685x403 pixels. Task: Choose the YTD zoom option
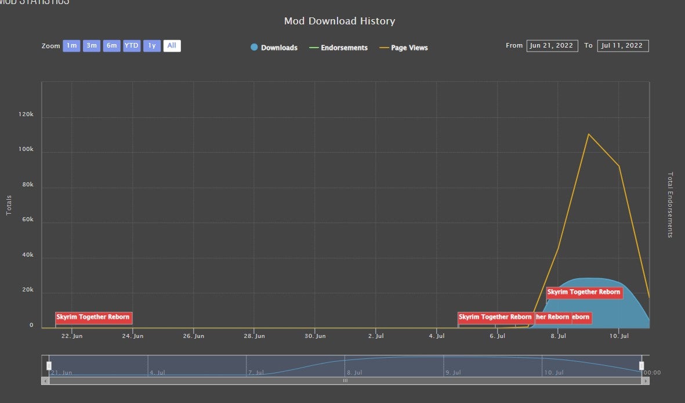[x=132, y=46]
